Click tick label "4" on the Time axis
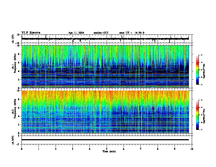 (90, 149)
